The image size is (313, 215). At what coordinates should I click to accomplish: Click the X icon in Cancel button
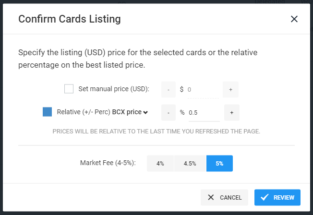pyautogui.click(x=211, y=197)
